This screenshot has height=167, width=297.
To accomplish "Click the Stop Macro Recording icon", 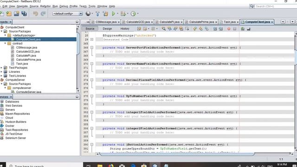I will tap(235, 29).
